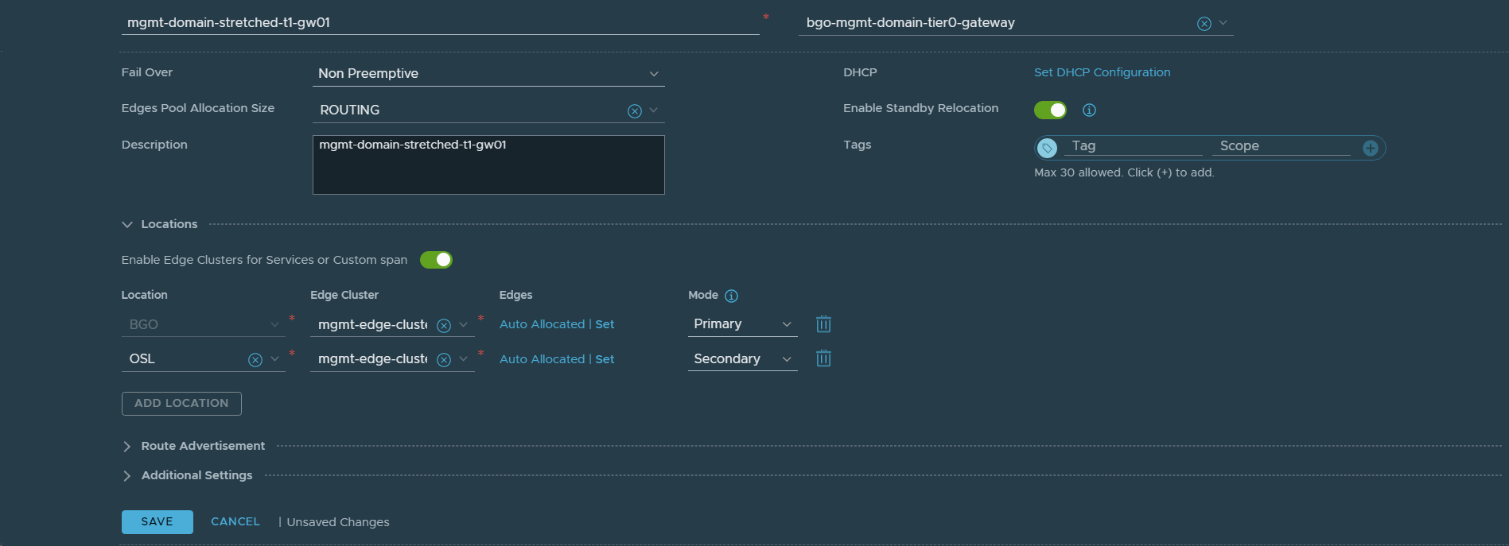Viewport: 1509px width, 546px height.
Task: Delete the OSL location row
Action: pyautogui.click(x=823, y=359)
